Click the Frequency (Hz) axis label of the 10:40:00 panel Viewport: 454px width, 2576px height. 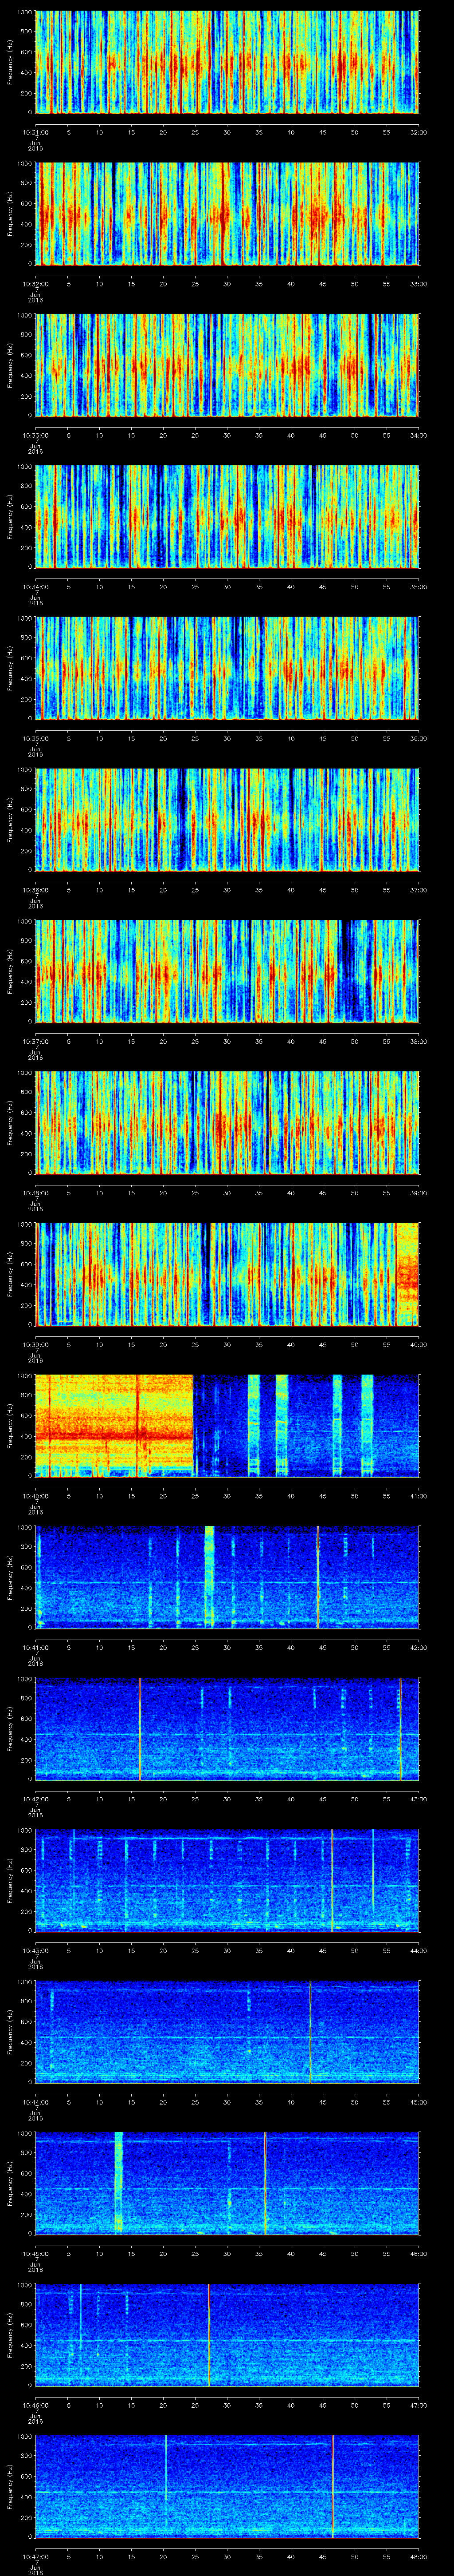10,1426
